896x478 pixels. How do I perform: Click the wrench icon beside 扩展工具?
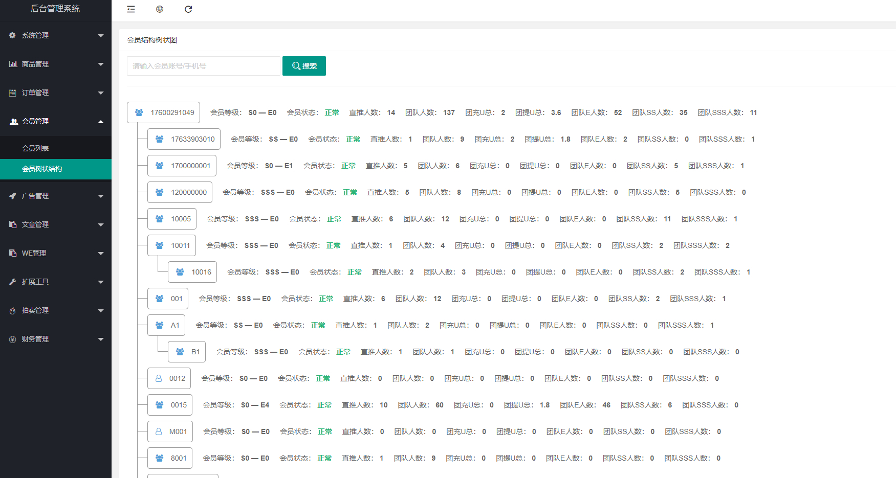click(13, 282)
